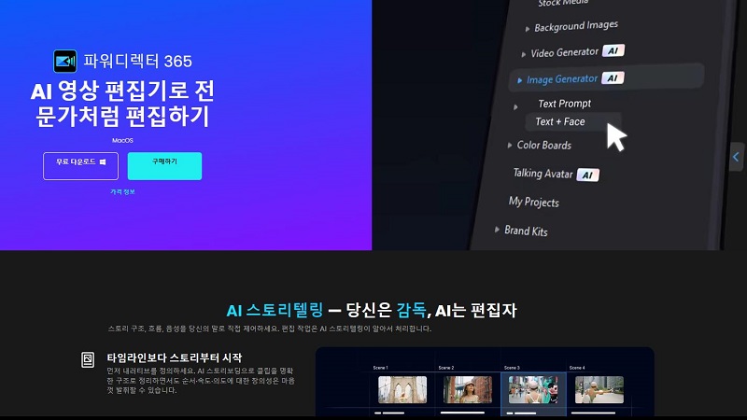Select the Background Images entry

[576, 26]
